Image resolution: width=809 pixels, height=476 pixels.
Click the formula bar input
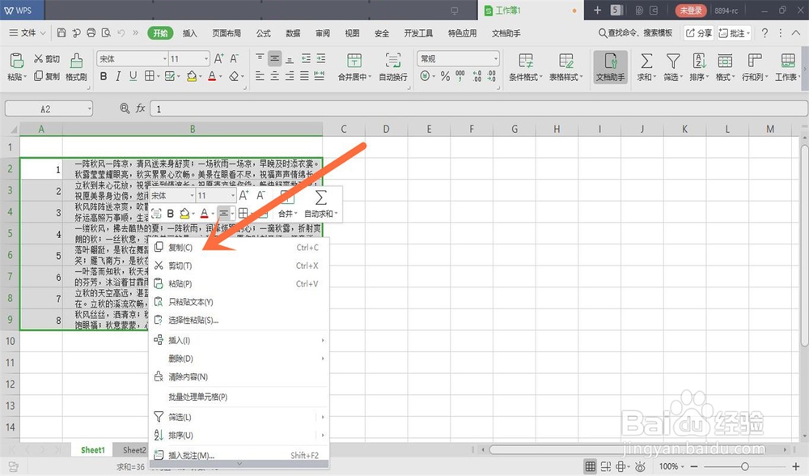click(x=478, y=109)
